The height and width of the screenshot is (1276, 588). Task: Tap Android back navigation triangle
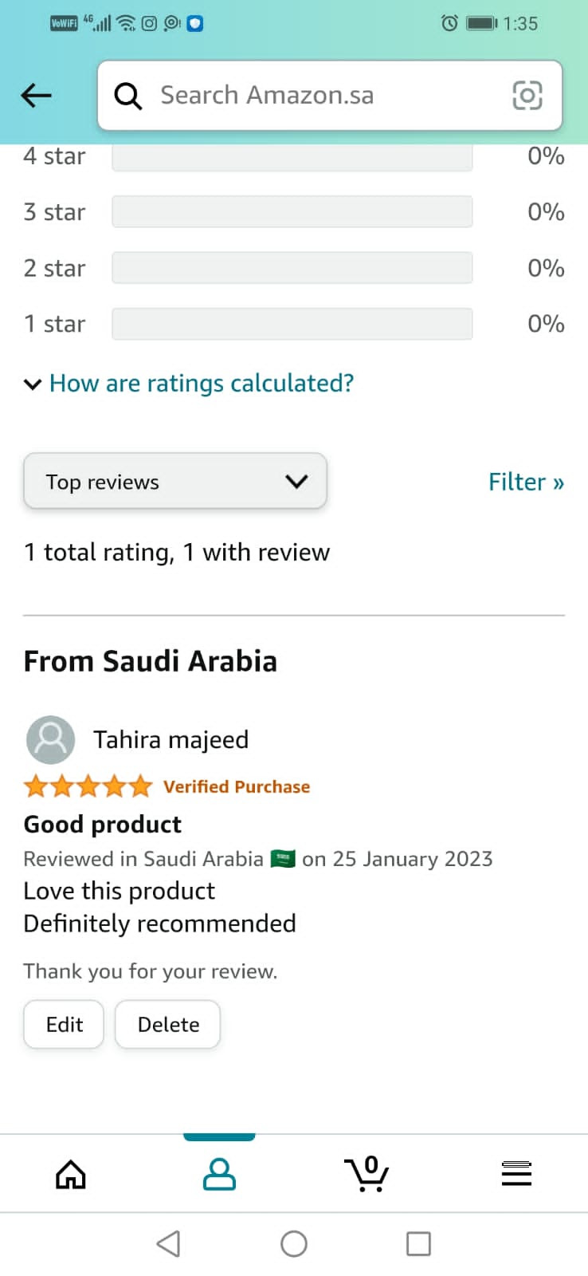pos(168,1243)
